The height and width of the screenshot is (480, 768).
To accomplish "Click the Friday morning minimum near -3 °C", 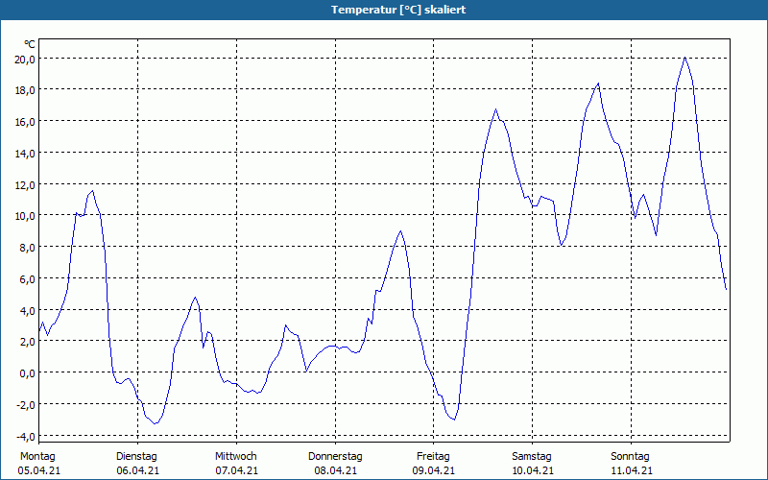I will pyautogui.click(x=454, y=420).
